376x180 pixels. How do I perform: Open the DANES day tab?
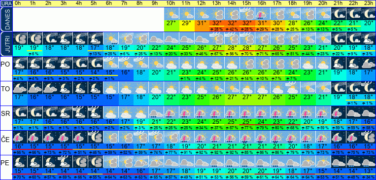pos(6,19)
